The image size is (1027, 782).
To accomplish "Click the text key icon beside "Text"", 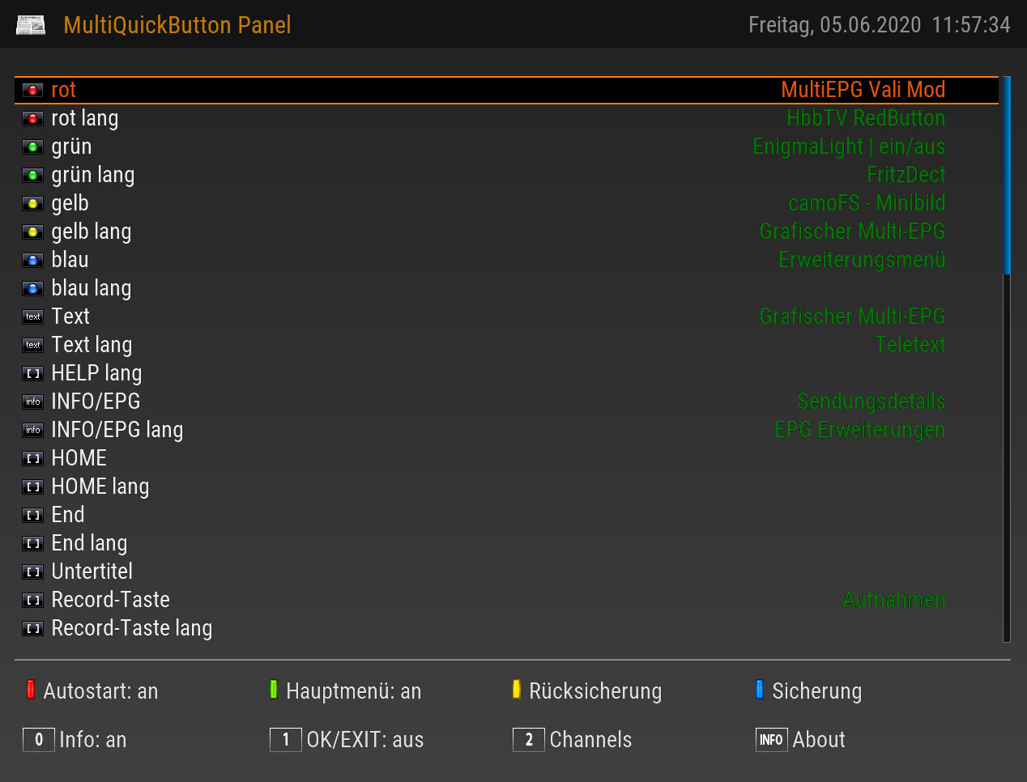I will pyautogui.click(x=32, y=317).
